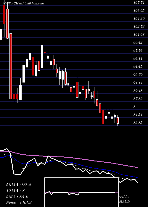Click the 82.85 price axis label
The height and width of the screenshot is (207, 148).
[x=138, y=123]
